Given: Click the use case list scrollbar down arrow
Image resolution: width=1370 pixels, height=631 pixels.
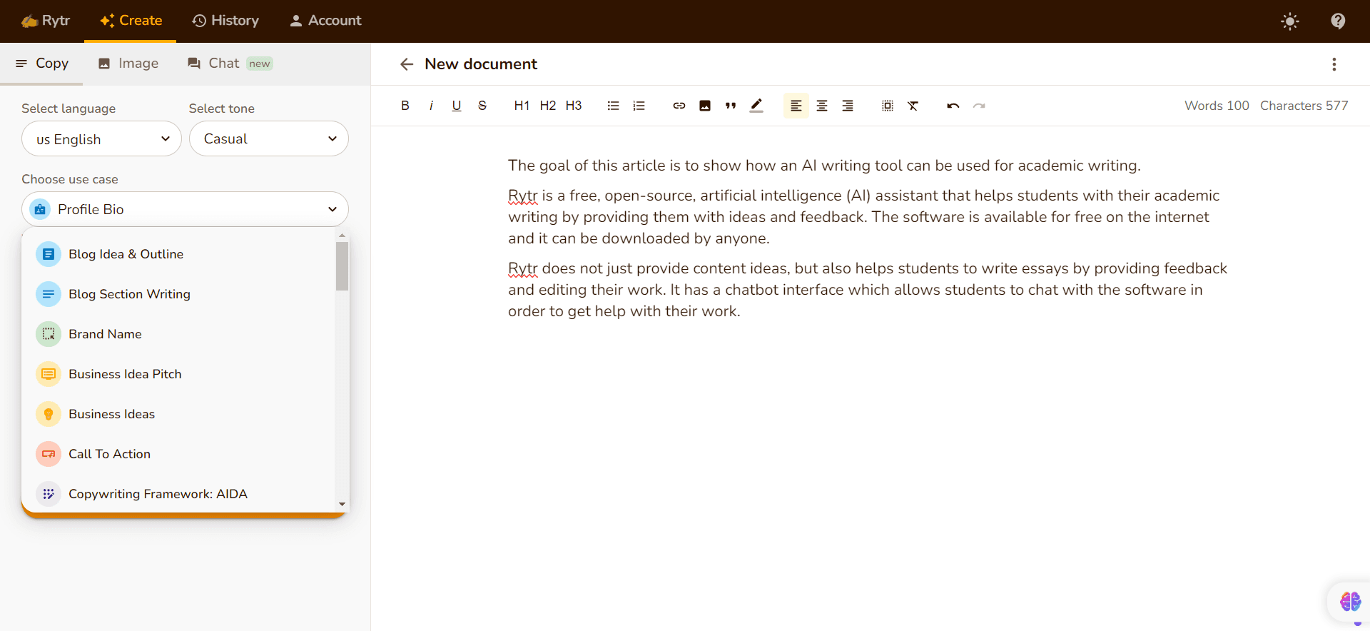Looking at the screenshot, I should point(342,504).
